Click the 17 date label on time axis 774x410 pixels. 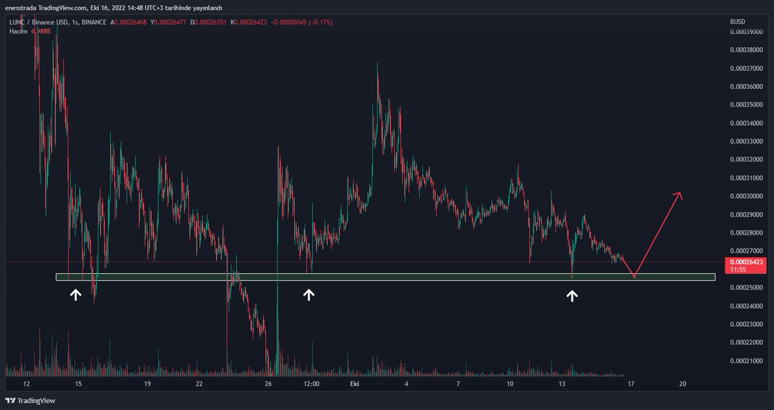click(631, 384)
